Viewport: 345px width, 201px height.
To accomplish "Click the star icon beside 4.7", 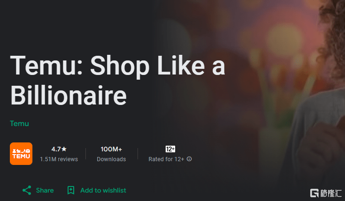I will click(64, 149).
